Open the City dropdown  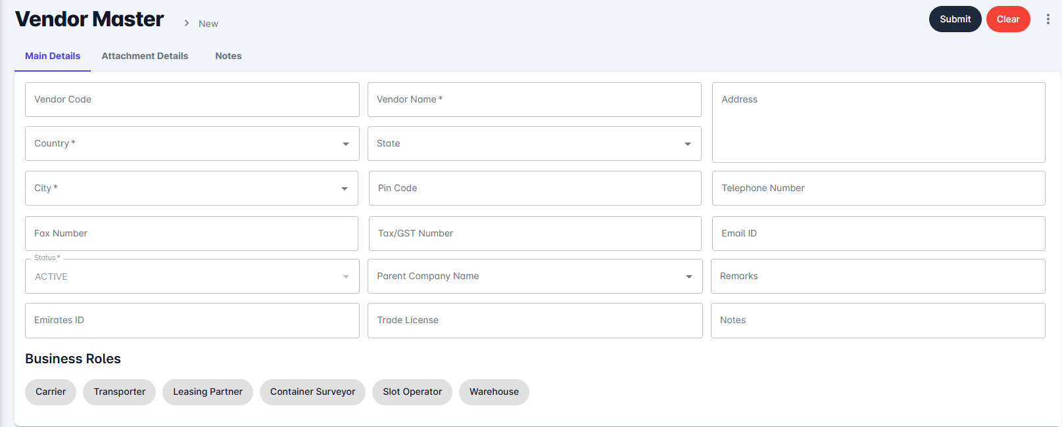coord(191,188)
